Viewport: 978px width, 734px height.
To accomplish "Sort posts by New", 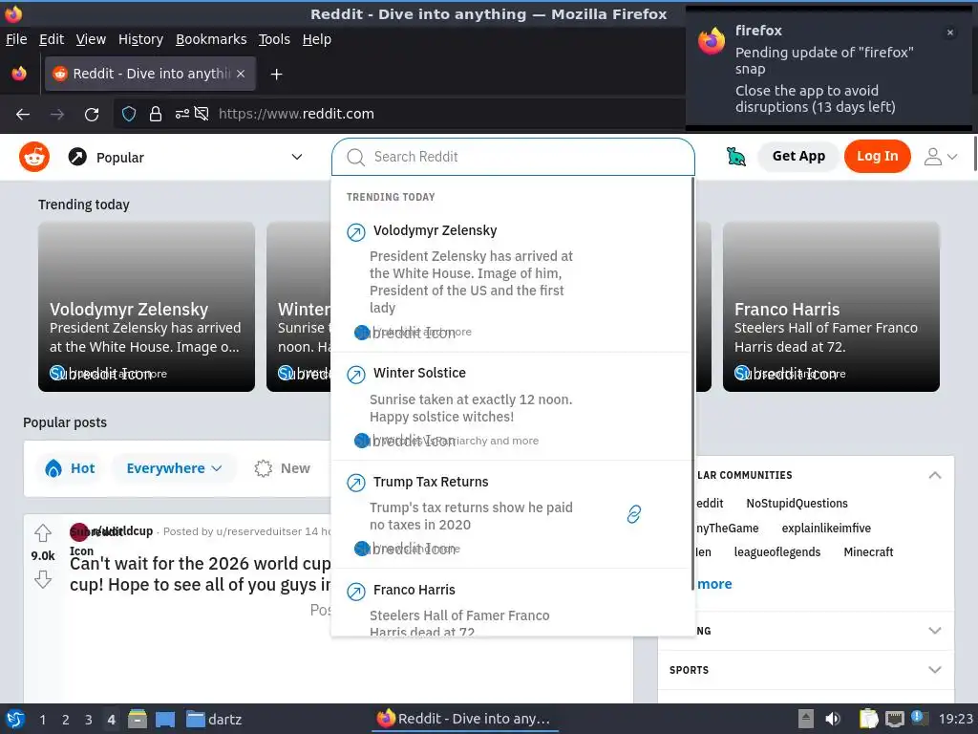I will click(x=283, y=468).
